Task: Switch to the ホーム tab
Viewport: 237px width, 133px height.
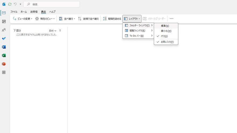Action: 24,12
